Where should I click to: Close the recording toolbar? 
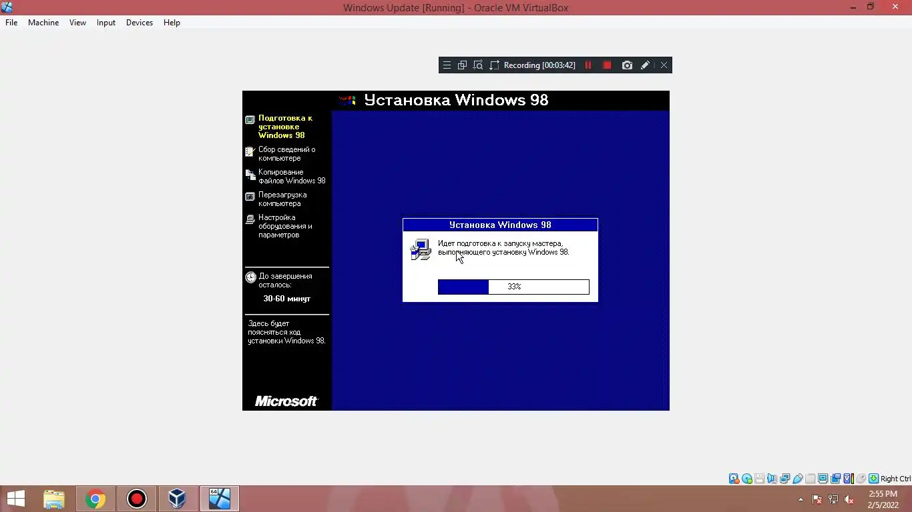(x=664, y=65)
